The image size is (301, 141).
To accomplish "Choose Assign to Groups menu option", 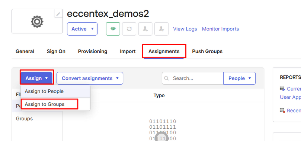I will (55, 104).
